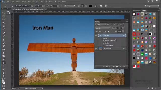Select the Brush tool
This screenshot has height=90, width=161.
(3, 36)
